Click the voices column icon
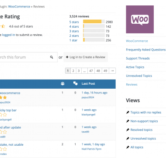This screenshot has height=158, width=166. pyautogui.click(x=62, y=83)
